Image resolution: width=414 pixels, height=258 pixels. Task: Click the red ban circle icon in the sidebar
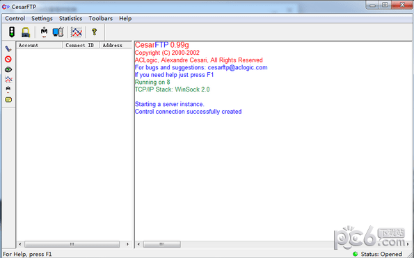tap(8, 59)
